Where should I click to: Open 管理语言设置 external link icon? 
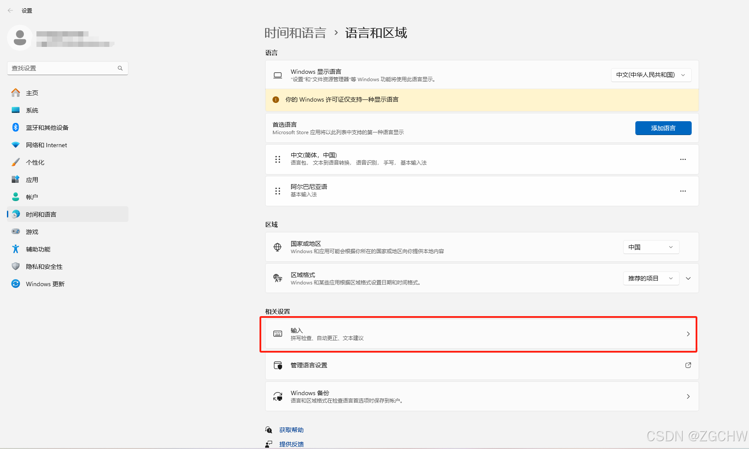tap(688, 365)
